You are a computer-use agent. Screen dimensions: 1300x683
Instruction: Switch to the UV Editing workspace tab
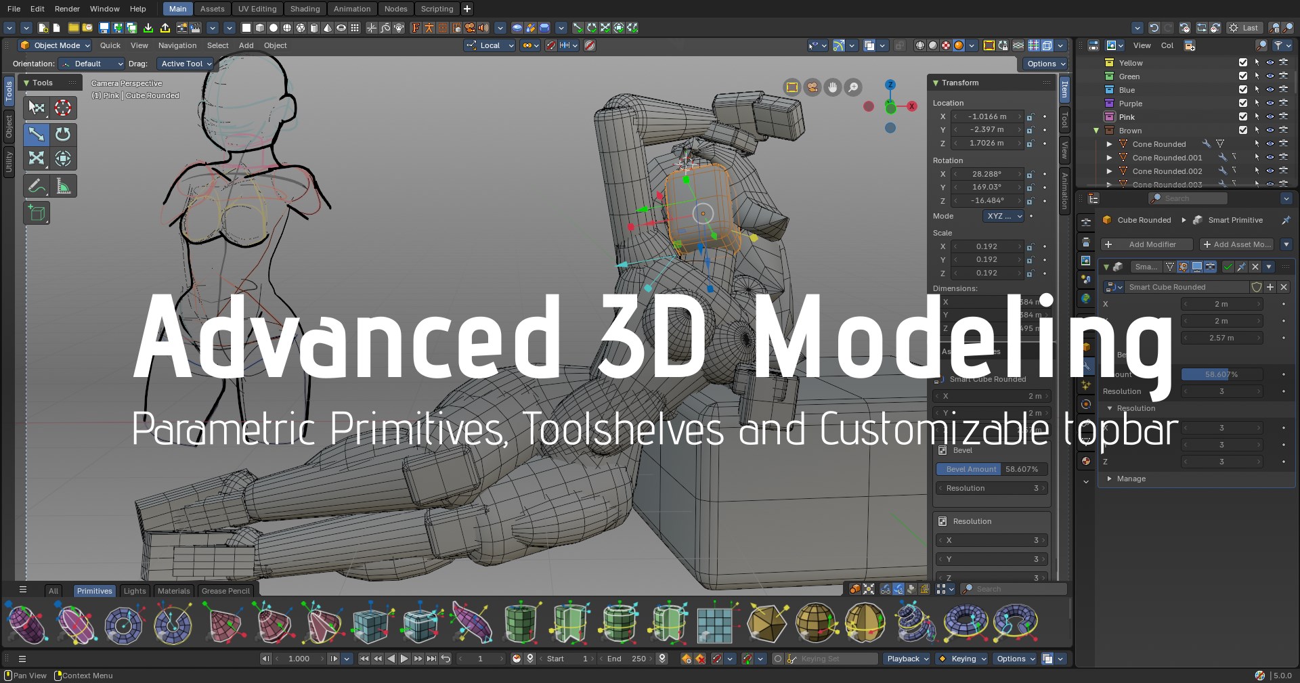point(257,9)
